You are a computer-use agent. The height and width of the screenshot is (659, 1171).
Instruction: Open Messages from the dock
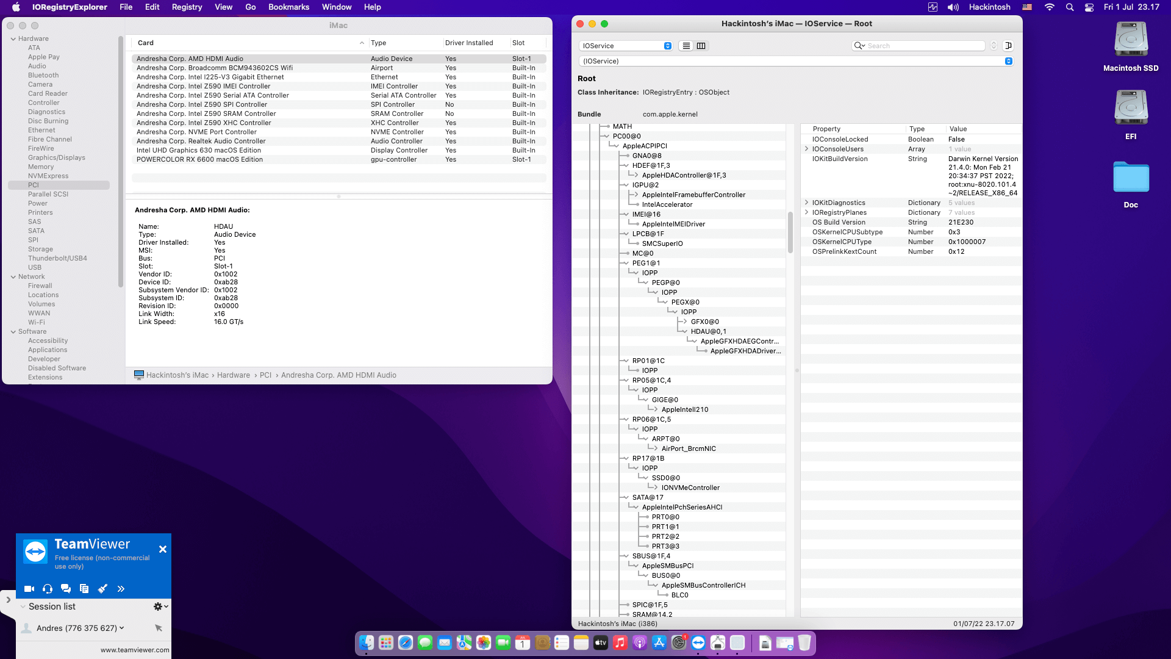(x=425, y=643)
